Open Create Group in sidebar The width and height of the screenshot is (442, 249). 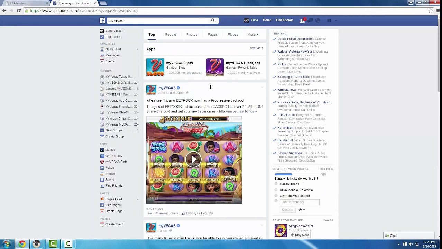pyautogui.click(x=114, y=136)
